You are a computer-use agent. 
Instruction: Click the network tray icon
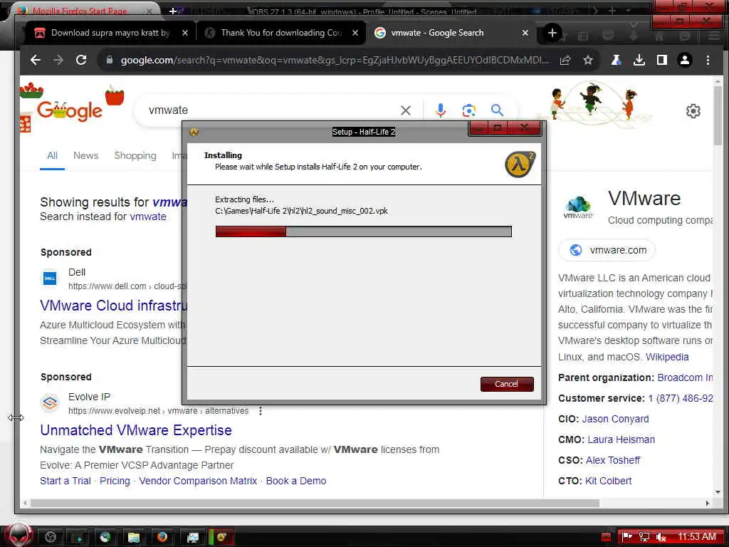[644, 537]
